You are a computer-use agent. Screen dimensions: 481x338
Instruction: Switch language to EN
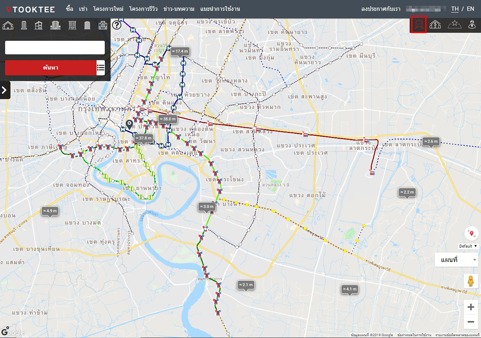click(470, 9)
